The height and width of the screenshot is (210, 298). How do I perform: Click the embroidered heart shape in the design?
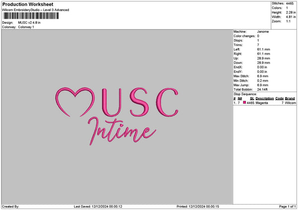click(x=75, y=102)
